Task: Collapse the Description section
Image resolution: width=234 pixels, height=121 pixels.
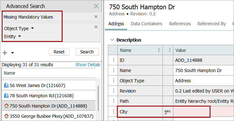Action: click(112, 40)
